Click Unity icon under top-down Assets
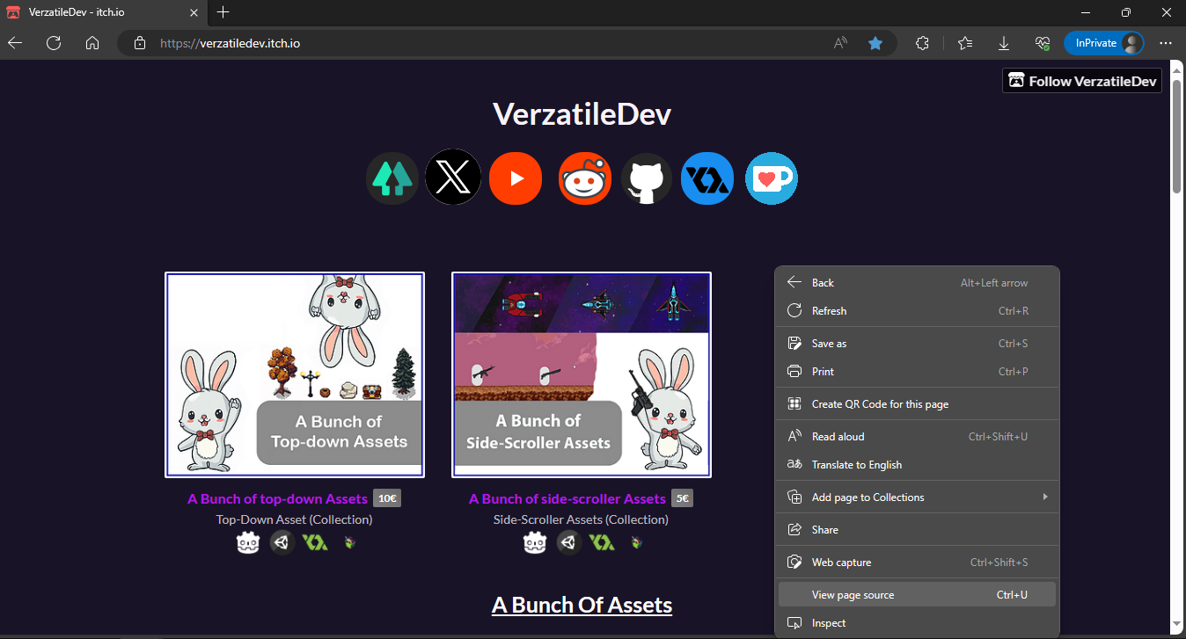This screenshot has height=639, width=1186. tap(282, 542)
